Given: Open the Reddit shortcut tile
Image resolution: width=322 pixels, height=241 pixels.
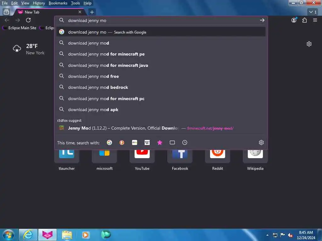Looking at the screenshot, I should point(218,160).
